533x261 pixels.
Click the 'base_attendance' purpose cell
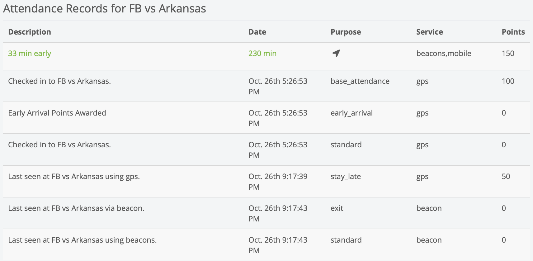[x=360, y=81]
